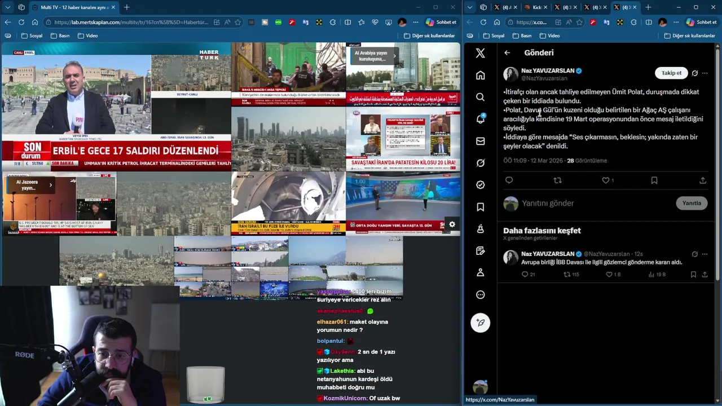Go to X Home in sidebar
Screen dimensions: 722x406
pyautogui.click(x=480, y=75)
